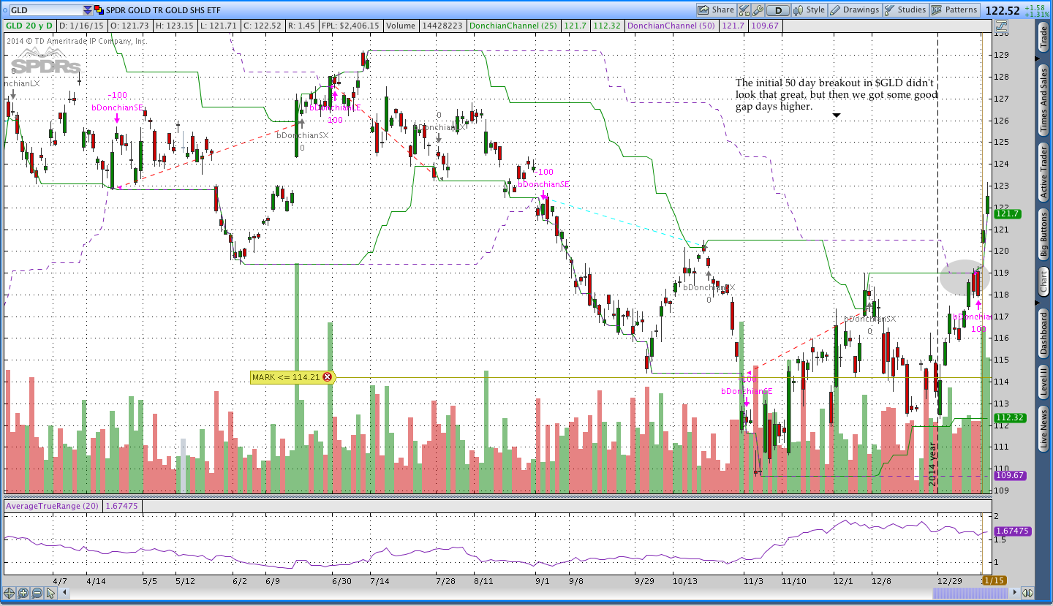Image resolution: width=1053 pixels, height=606 pixels.
Task: Select the Level II sidebar tab
Action: (x=1043, y=382)
